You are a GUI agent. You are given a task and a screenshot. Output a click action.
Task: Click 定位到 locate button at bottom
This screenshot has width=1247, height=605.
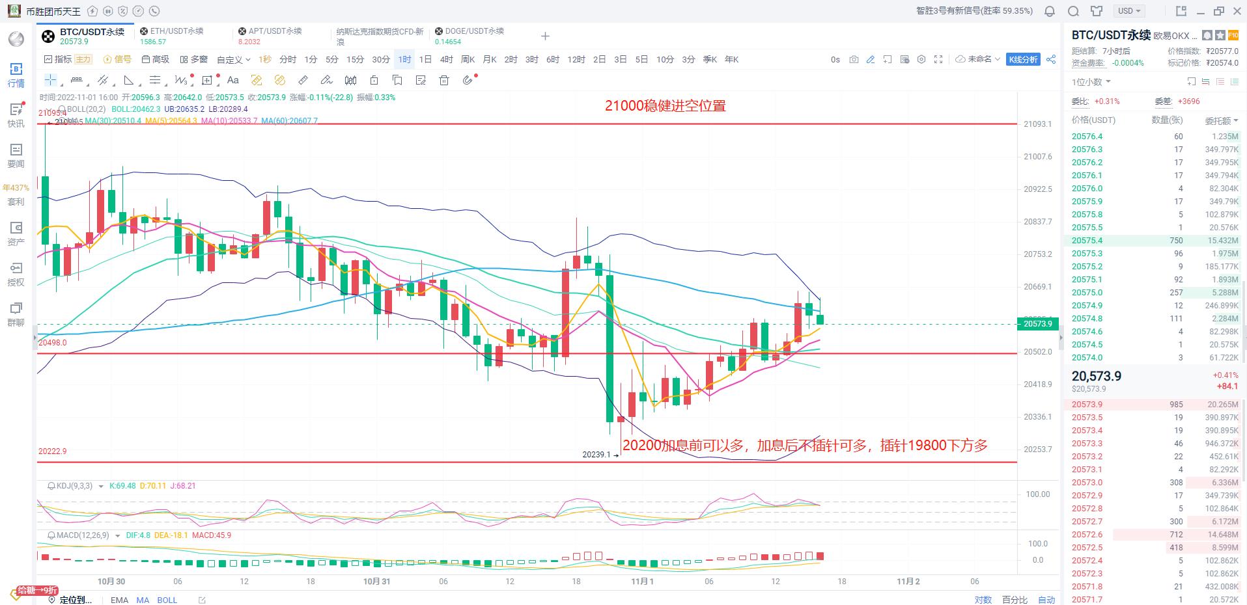click(x=70, y=600)
